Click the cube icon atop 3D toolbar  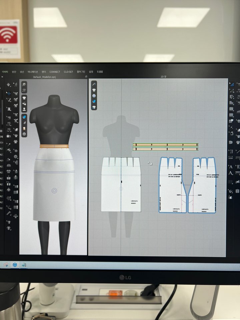[24, 85]
